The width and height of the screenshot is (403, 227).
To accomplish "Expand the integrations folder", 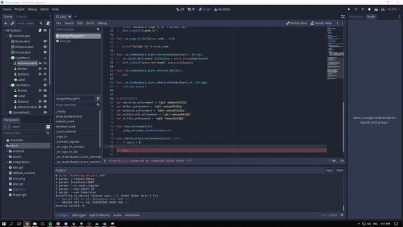I will (x=7, y=162).
